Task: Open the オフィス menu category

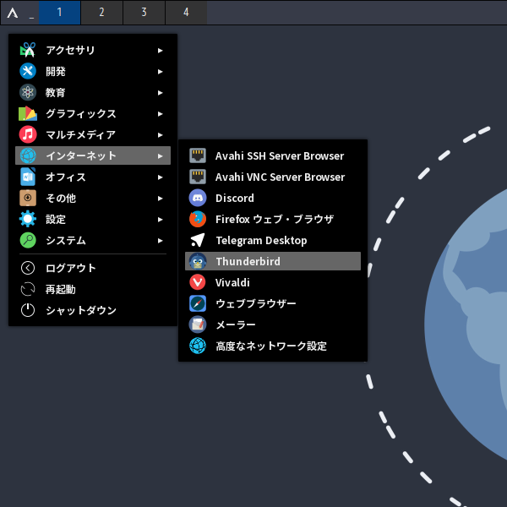Action: click(x=66, y=177)
